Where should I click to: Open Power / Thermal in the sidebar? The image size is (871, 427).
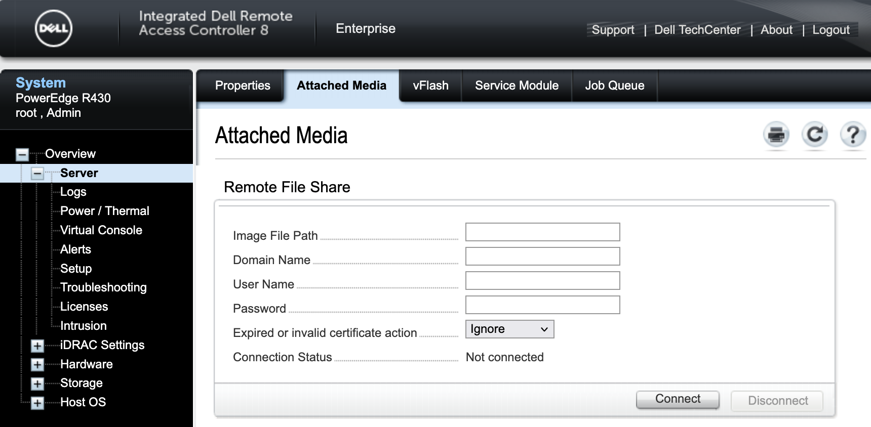105,211
